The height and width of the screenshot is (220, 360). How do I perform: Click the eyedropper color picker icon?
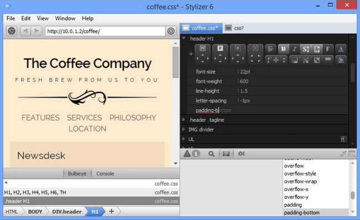coord(343,154)
